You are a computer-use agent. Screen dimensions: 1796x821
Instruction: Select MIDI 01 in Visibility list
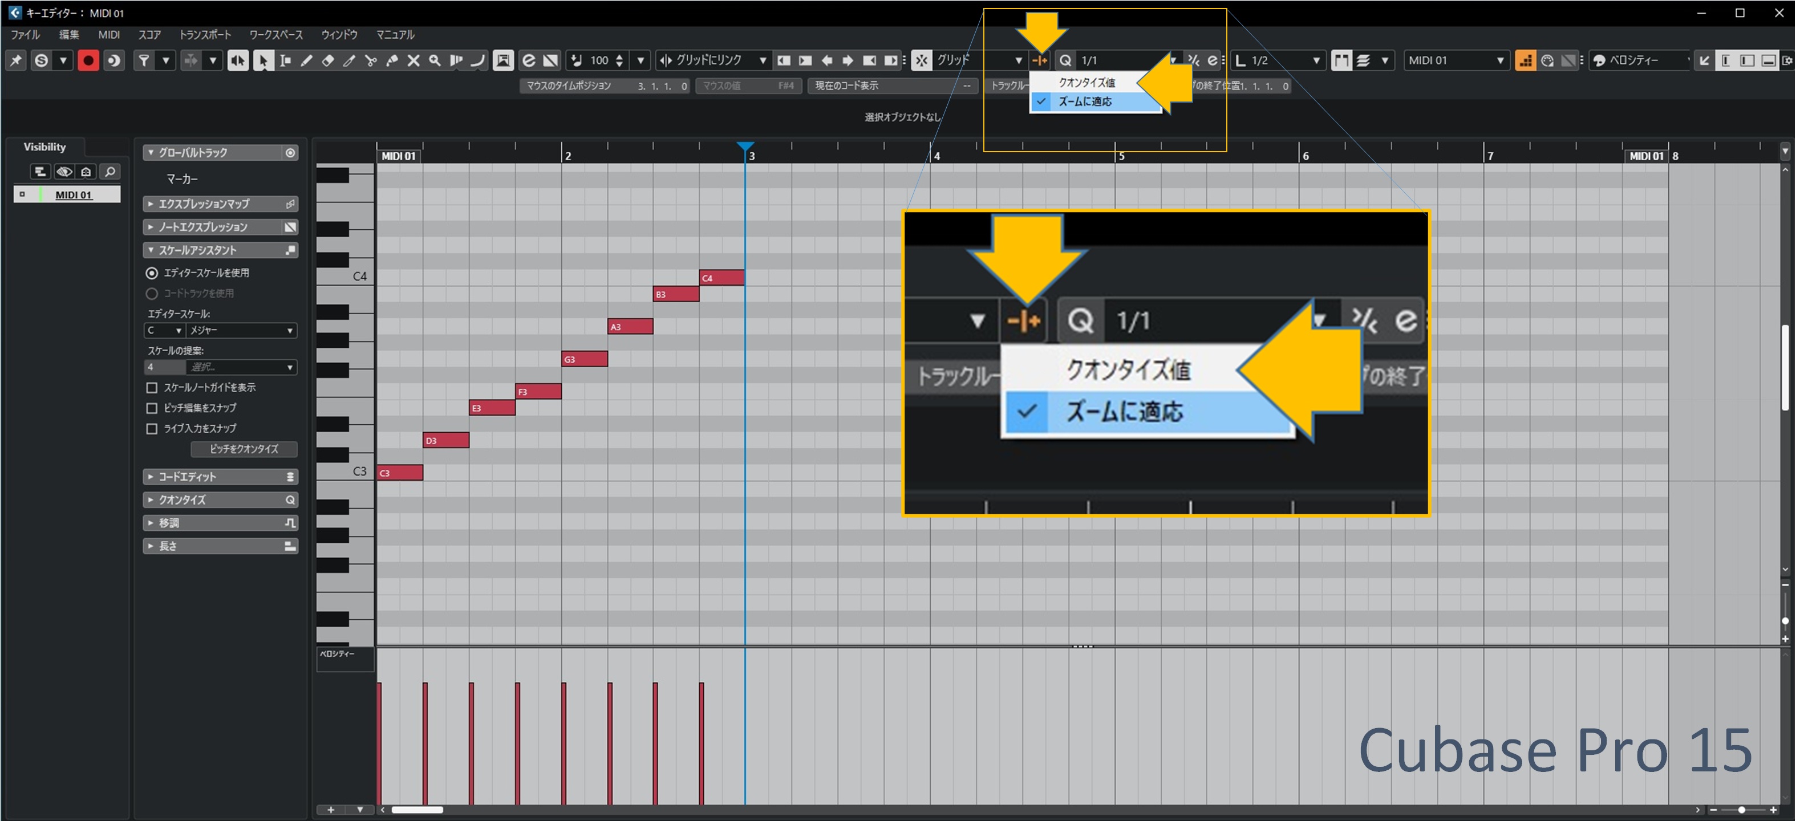click(73, 194)
